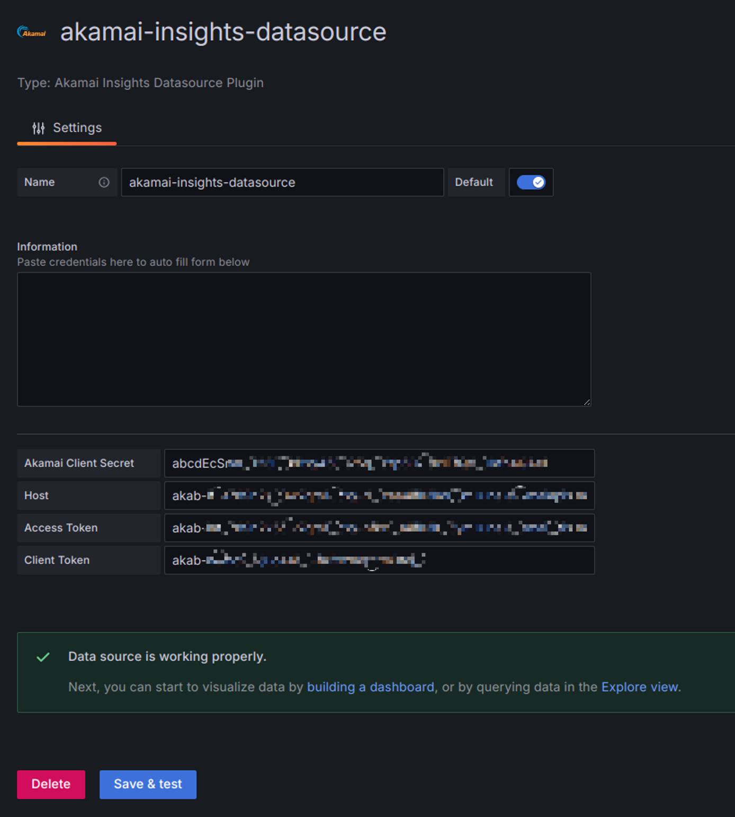Open the Settings tab
The height and width of the screenshot is (817, 735).
coord(67,128)
